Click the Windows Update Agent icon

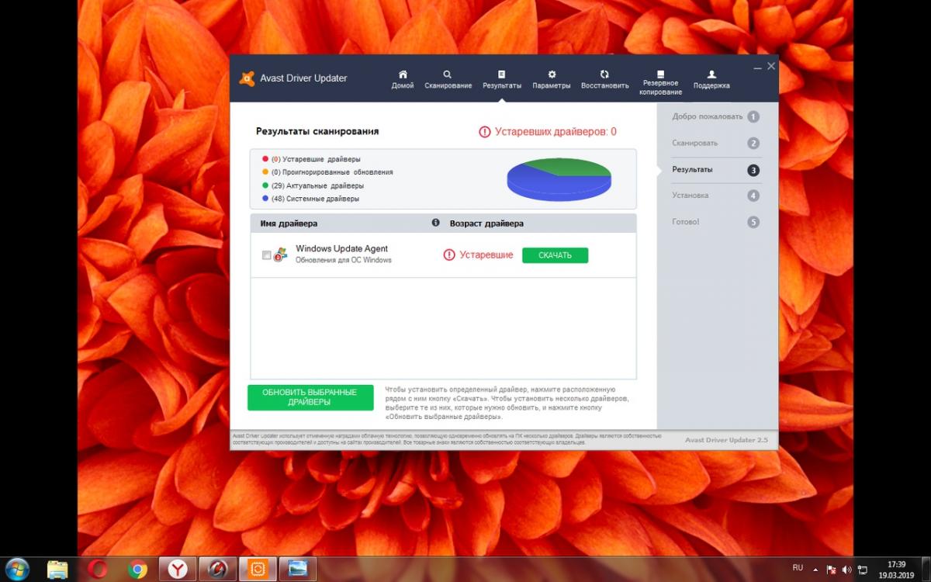[280, 255]
